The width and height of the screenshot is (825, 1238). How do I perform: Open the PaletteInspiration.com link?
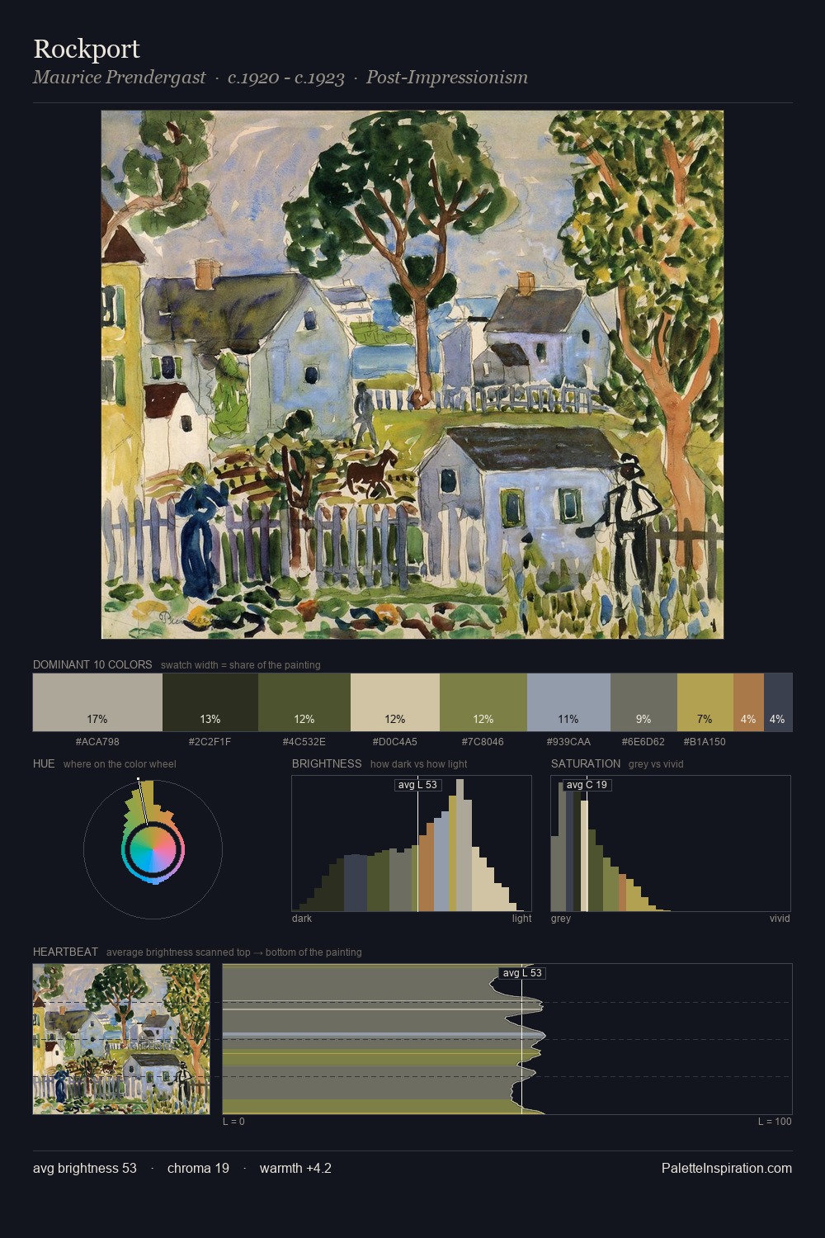(x=727, y=1169)
